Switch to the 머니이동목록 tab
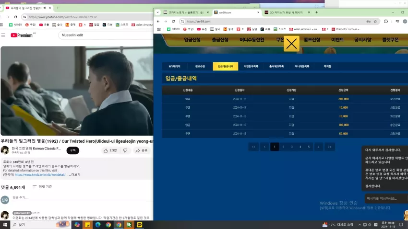Viewport: 408px width, 229px height. [302, 67]
